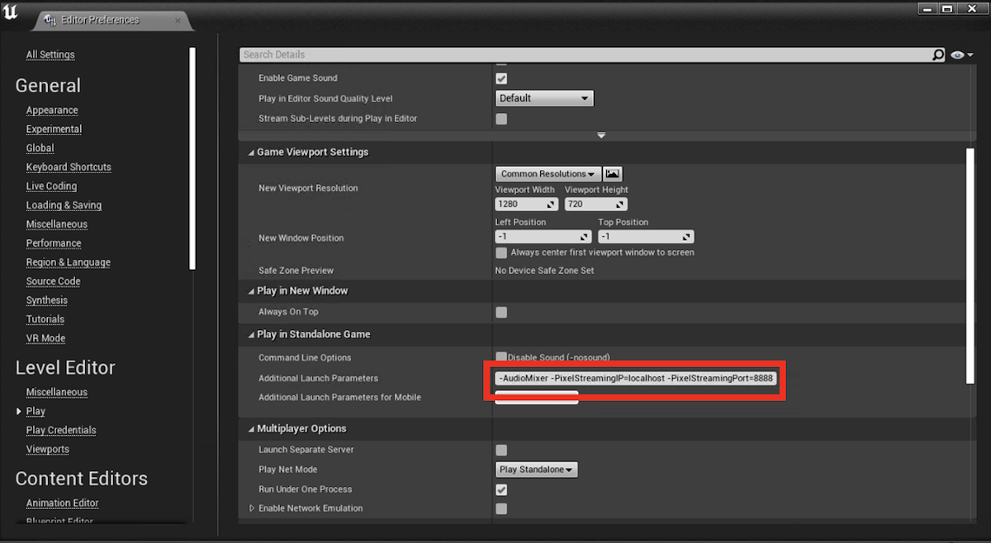Collapse Multiplayer Options section
The width and height of the screenshot is (991, 543).
pyautogui.click(x=251, y=429)
